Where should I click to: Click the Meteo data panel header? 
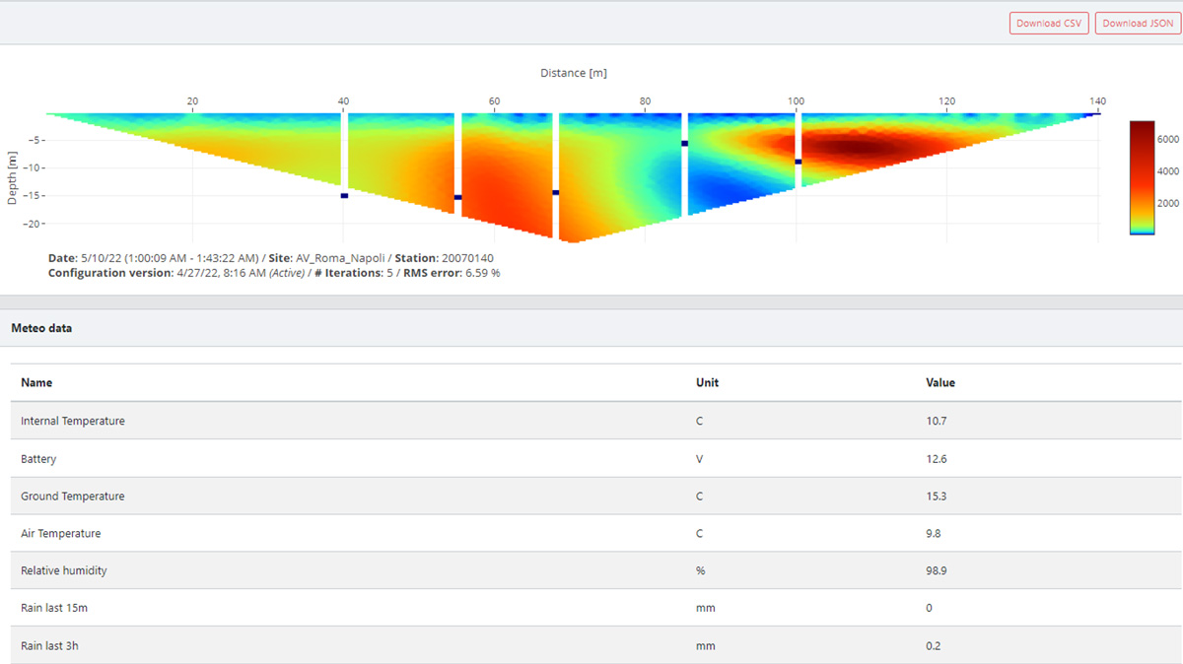(41, 328)
